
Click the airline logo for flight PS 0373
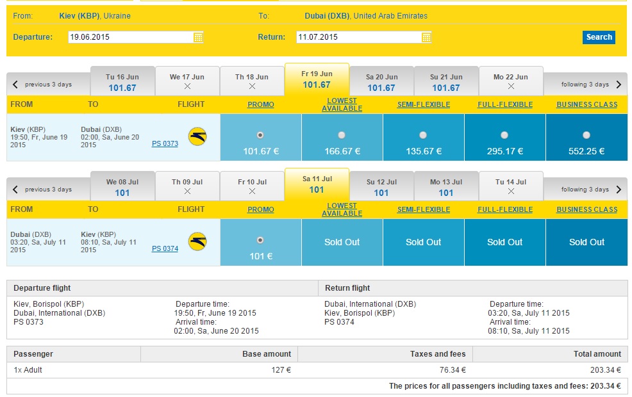[197, 136]
